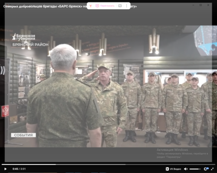Click the Брянская губерния channel logo
Image resolution: width=217 pixels, height=173 pixels.
coord(24,37)
